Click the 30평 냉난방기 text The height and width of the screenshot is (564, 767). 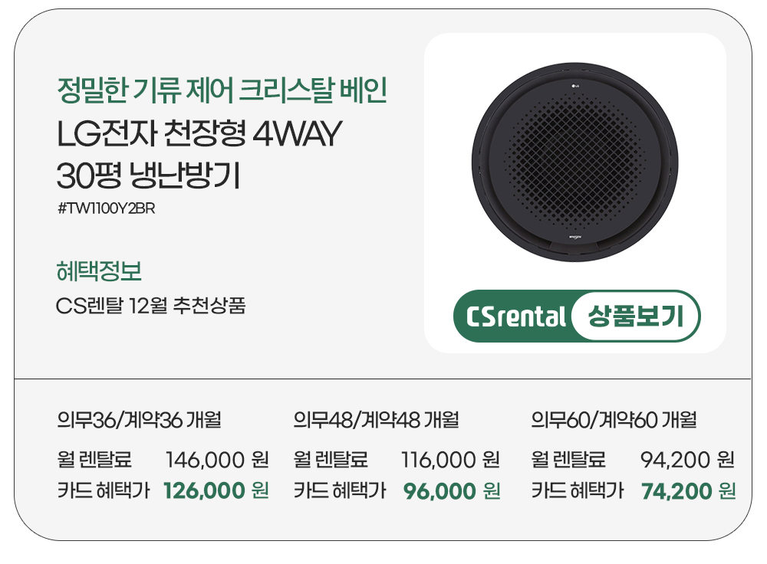(149, 175)
